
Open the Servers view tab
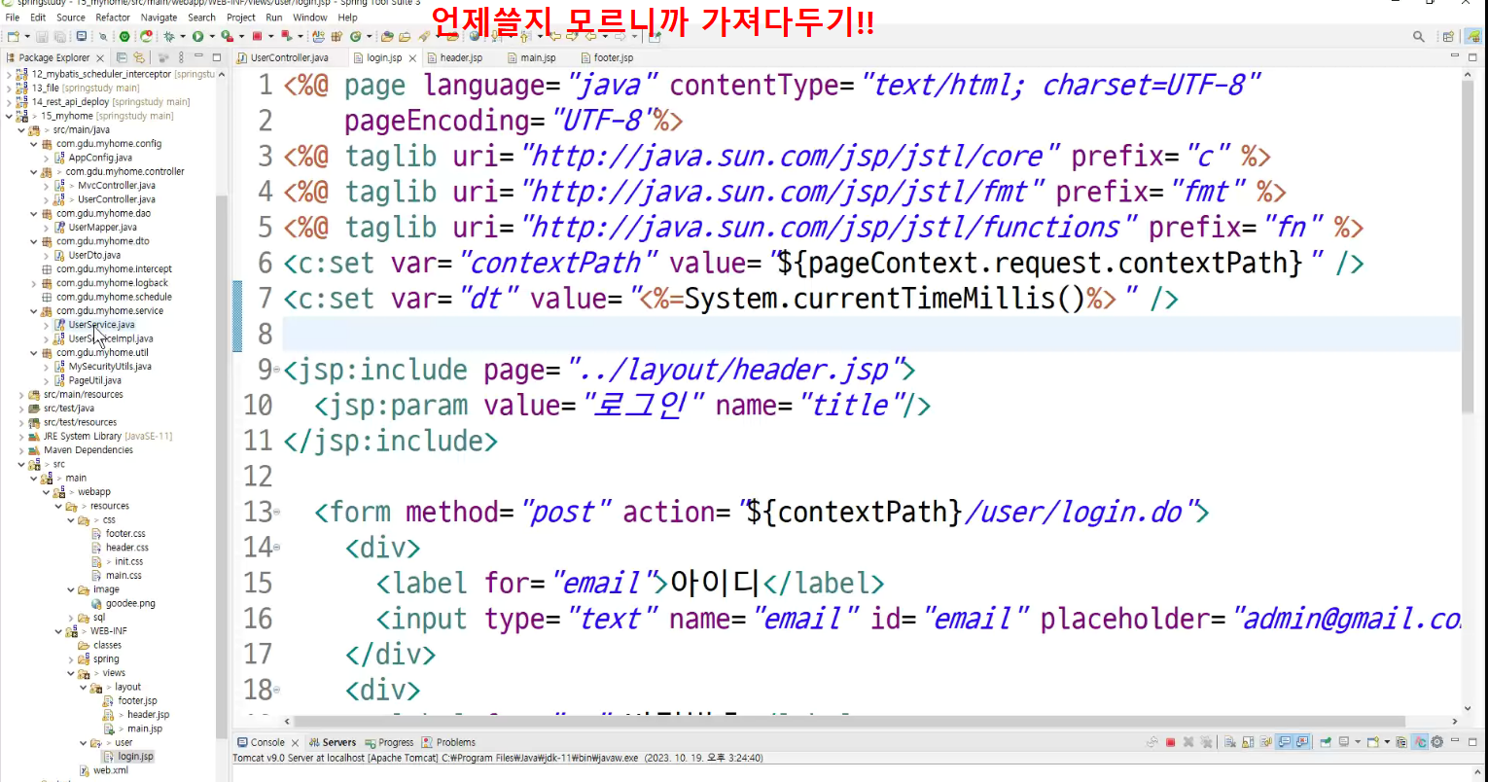pyautogui.click(x=333, y=742)
